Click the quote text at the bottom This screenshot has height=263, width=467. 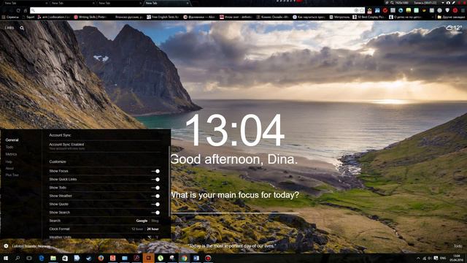pyautogui.click(x=231, y=246)
